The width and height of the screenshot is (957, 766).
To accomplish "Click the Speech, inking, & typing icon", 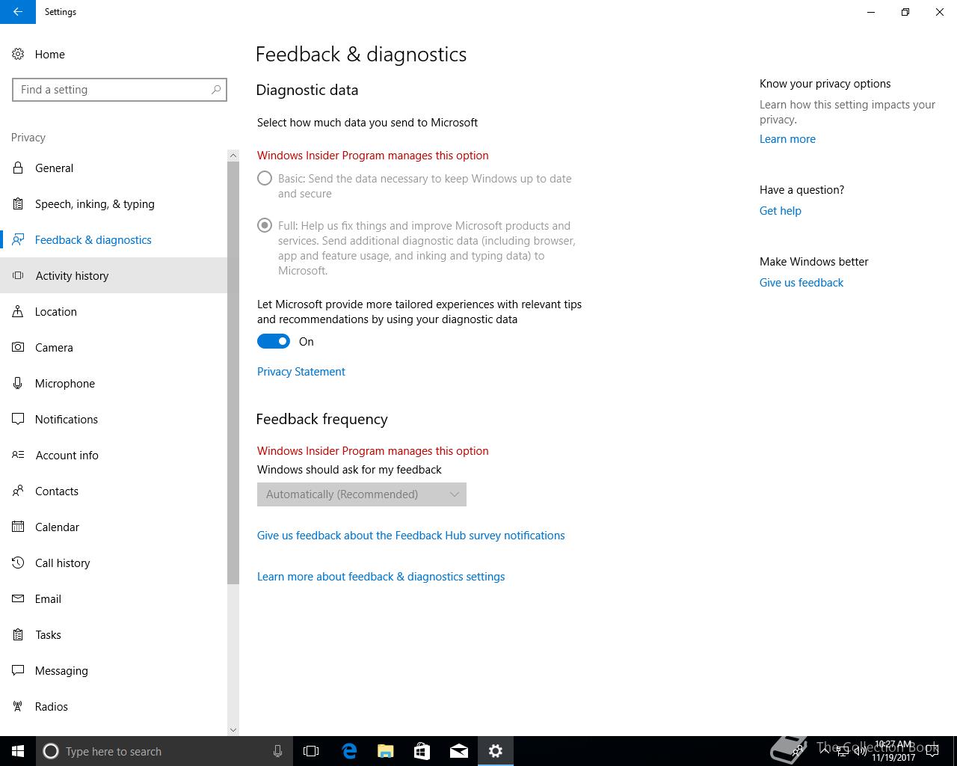I will pos(18,203).
